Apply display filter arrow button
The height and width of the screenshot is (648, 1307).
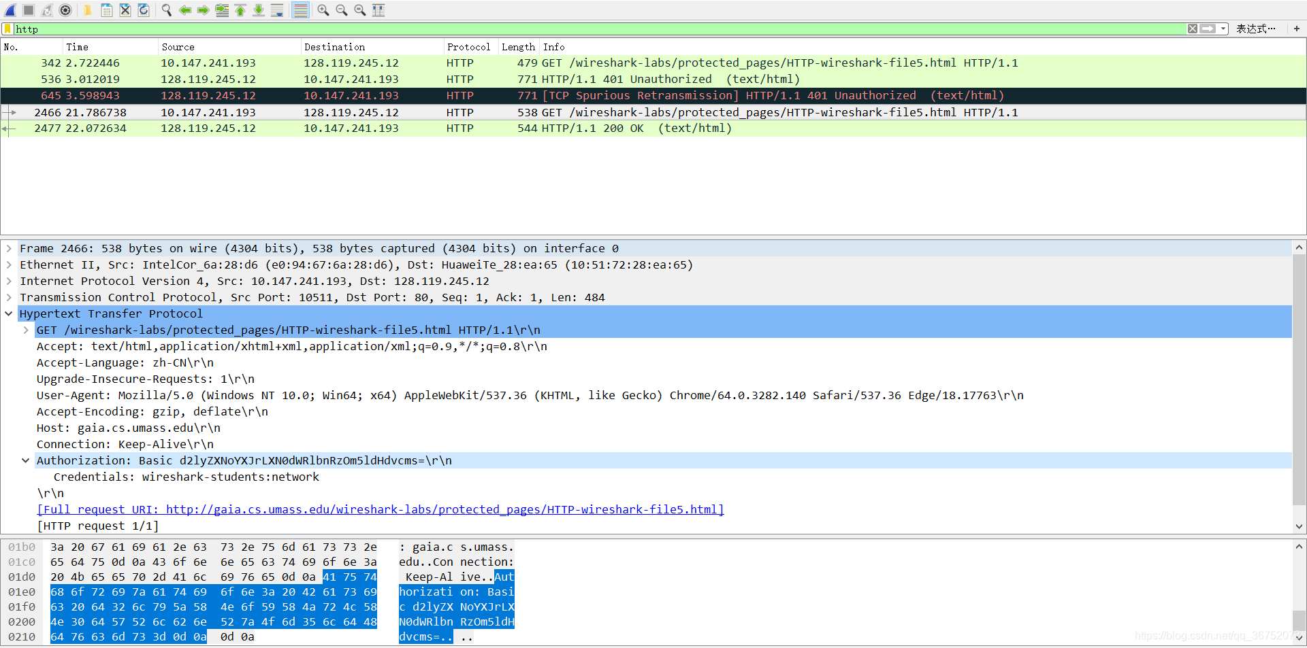pyautogui.click(x=1208, y=29)
